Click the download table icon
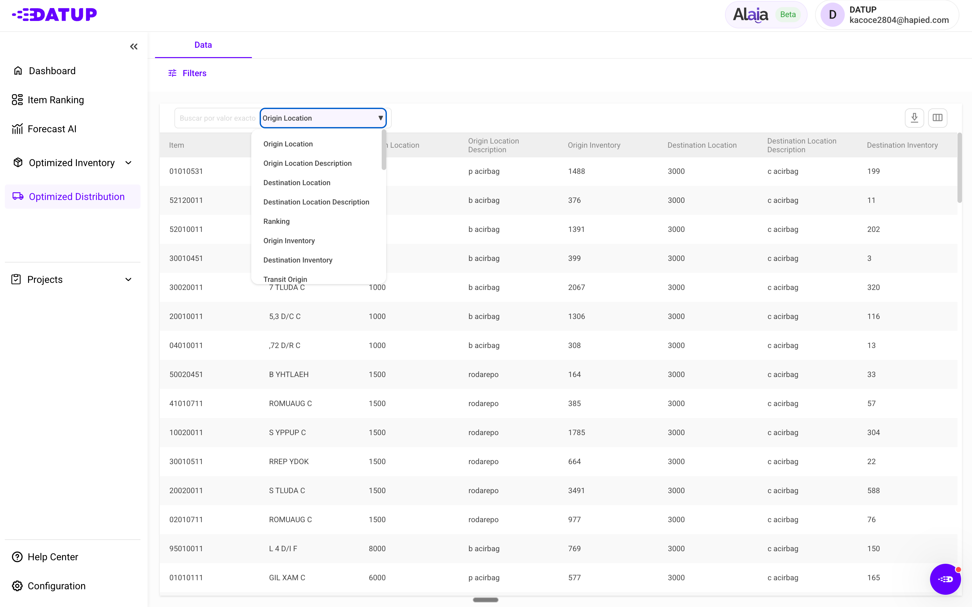972x607 pixels. click(914, 118)
